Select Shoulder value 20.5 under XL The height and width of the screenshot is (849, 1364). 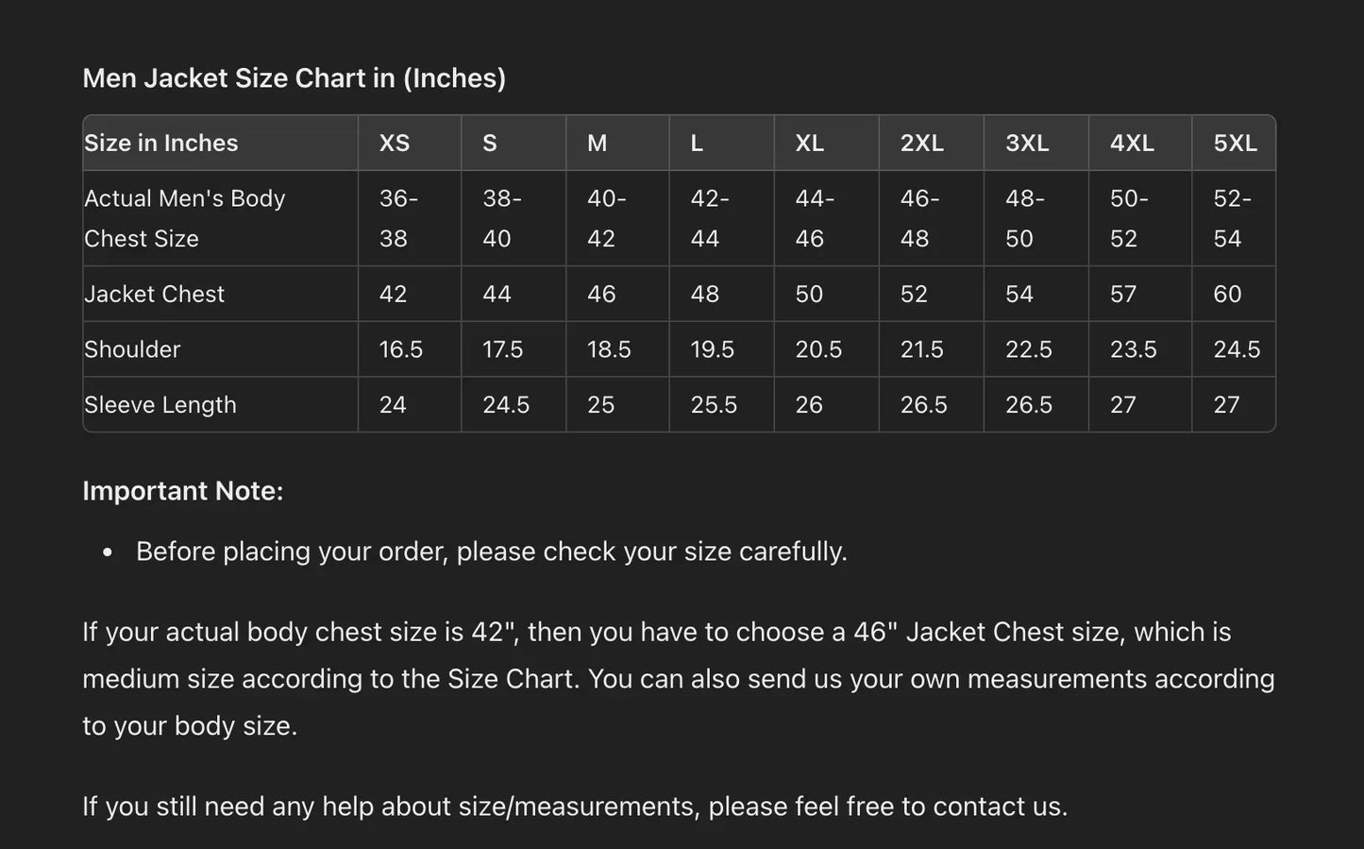818,349
